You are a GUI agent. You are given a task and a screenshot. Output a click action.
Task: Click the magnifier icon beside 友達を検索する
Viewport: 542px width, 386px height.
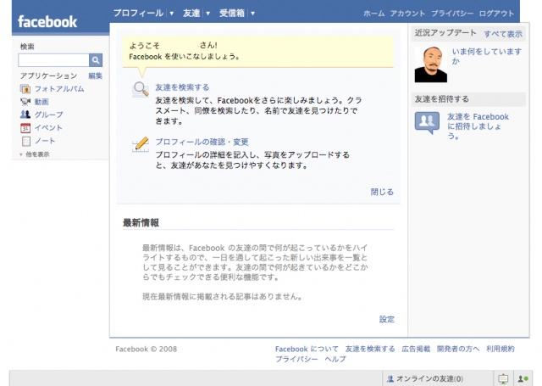click(141, 89)
